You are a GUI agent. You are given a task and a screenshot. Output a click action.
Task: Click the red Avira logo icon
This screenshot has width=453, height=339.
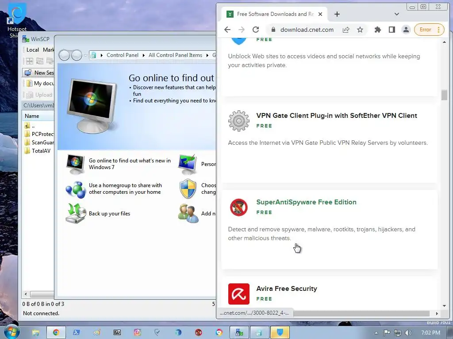pyautogui.click(x=238, y=294)
